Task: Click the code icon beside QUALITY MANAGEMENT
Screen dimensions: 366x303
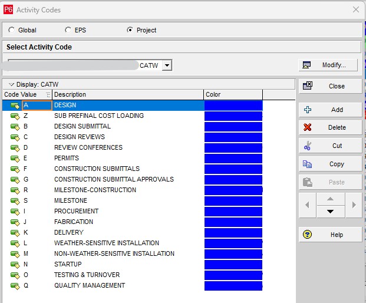Action: (x=15, y=286)
